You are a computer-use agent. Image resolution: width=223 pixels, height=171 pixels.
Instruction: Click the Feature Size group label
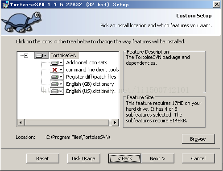tap(140, 97)
